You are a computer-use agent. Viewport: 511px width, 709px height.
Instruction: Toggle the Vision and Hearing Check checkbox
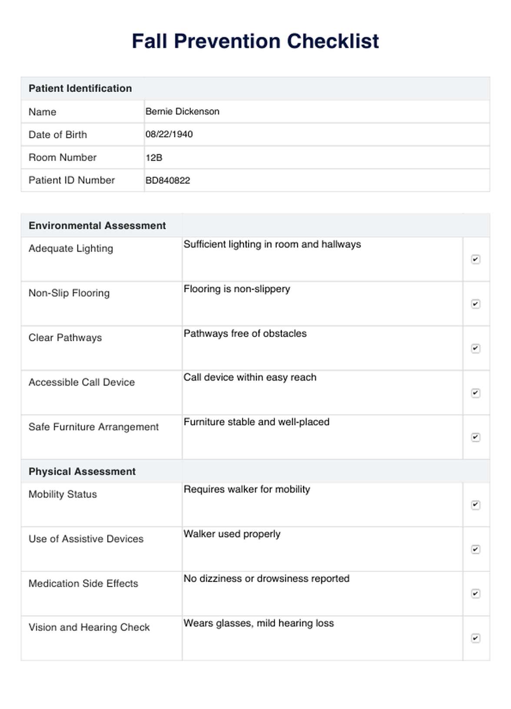pyautogui.click(x=475, y=639)
